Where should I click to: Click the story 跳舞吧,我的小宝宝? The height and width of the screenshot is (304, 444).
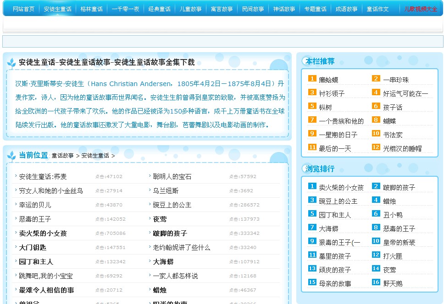click(x=45, y=276)
